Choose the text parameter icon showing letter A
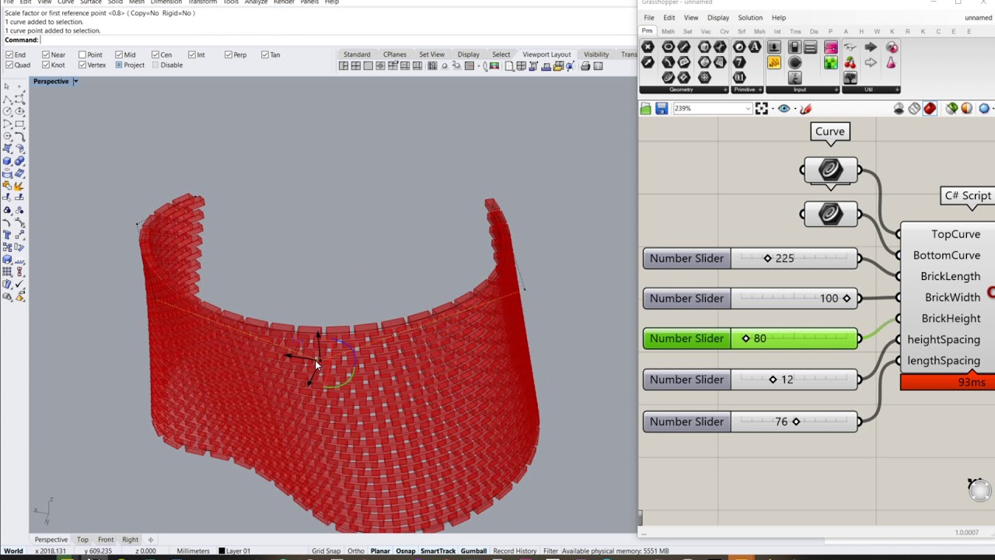Viewport: 995px width, 560px height. click(x=754, y=47)
